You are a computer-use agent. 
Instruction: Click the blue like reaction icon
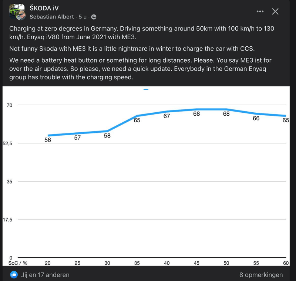point(14,275)
